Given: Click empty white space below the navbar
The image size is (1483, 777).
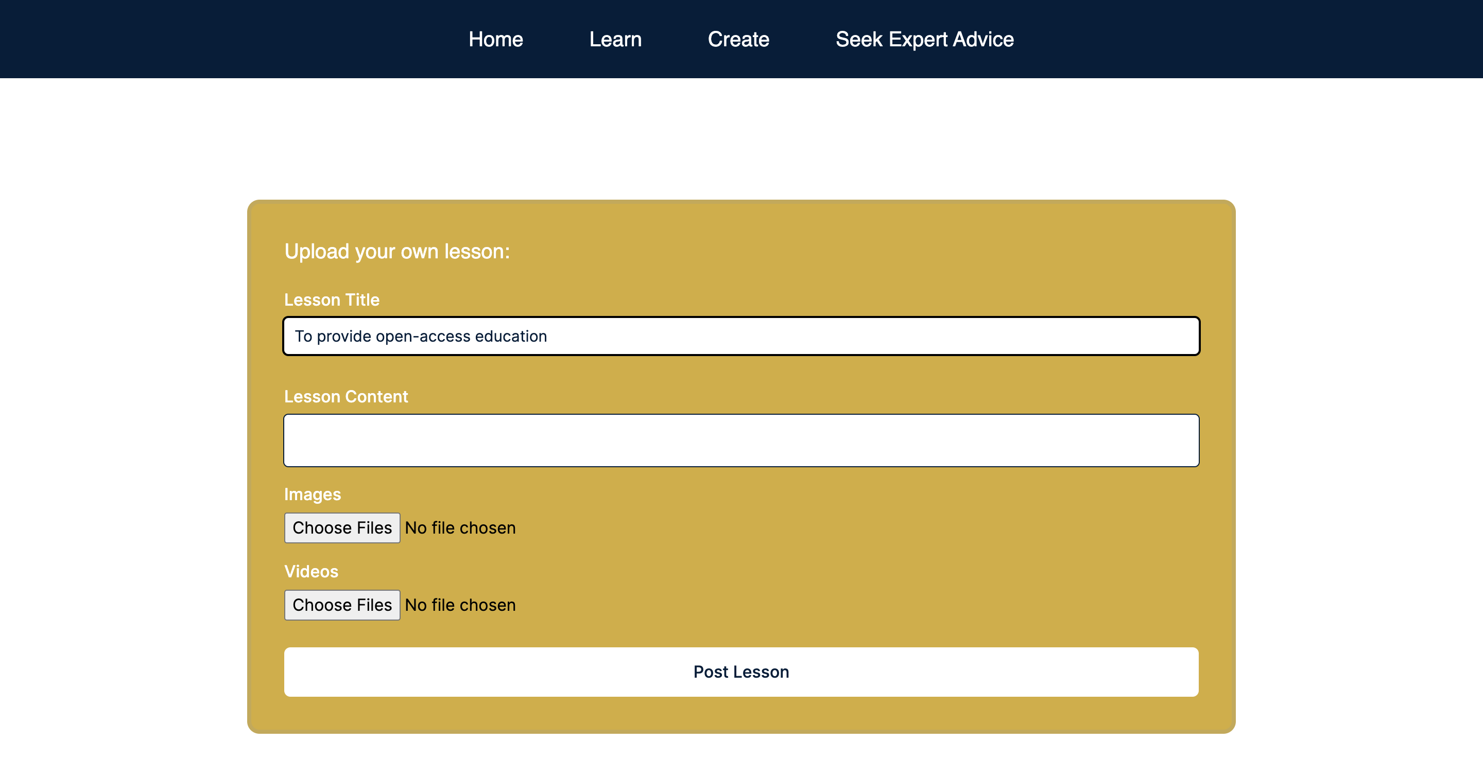Looking at the screenshot, I should [741, 138].
